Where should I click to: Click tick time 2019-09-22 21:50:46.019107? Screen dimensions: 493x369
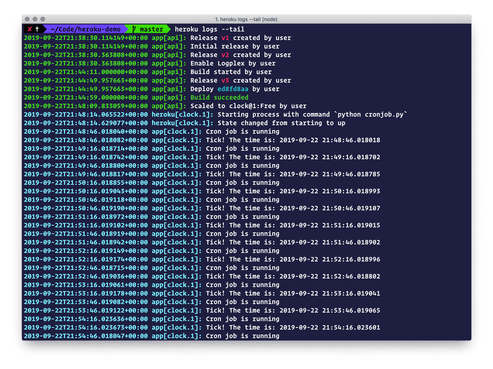pos(330,208)
